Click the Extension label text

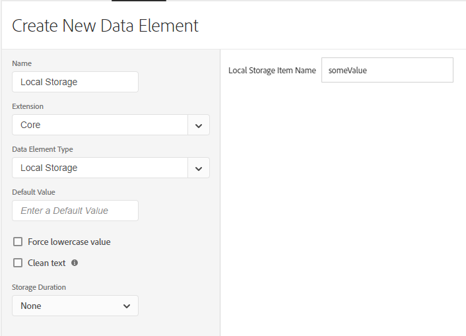pos(28,106)
